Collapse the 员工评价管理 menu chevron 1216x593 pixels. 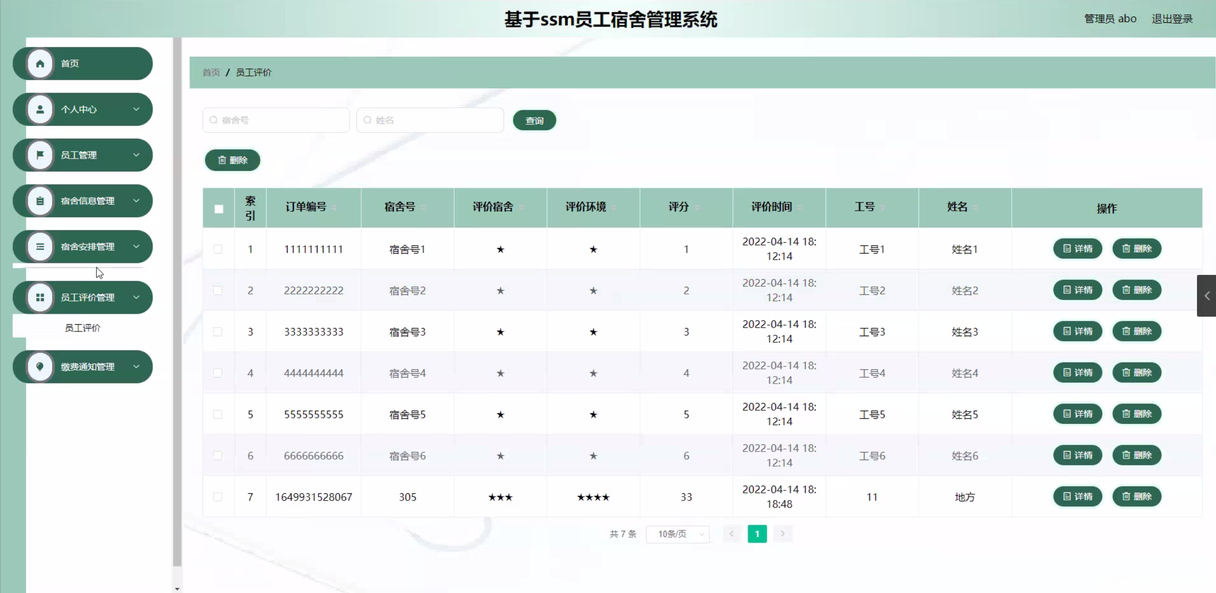[x=137, y=297]
